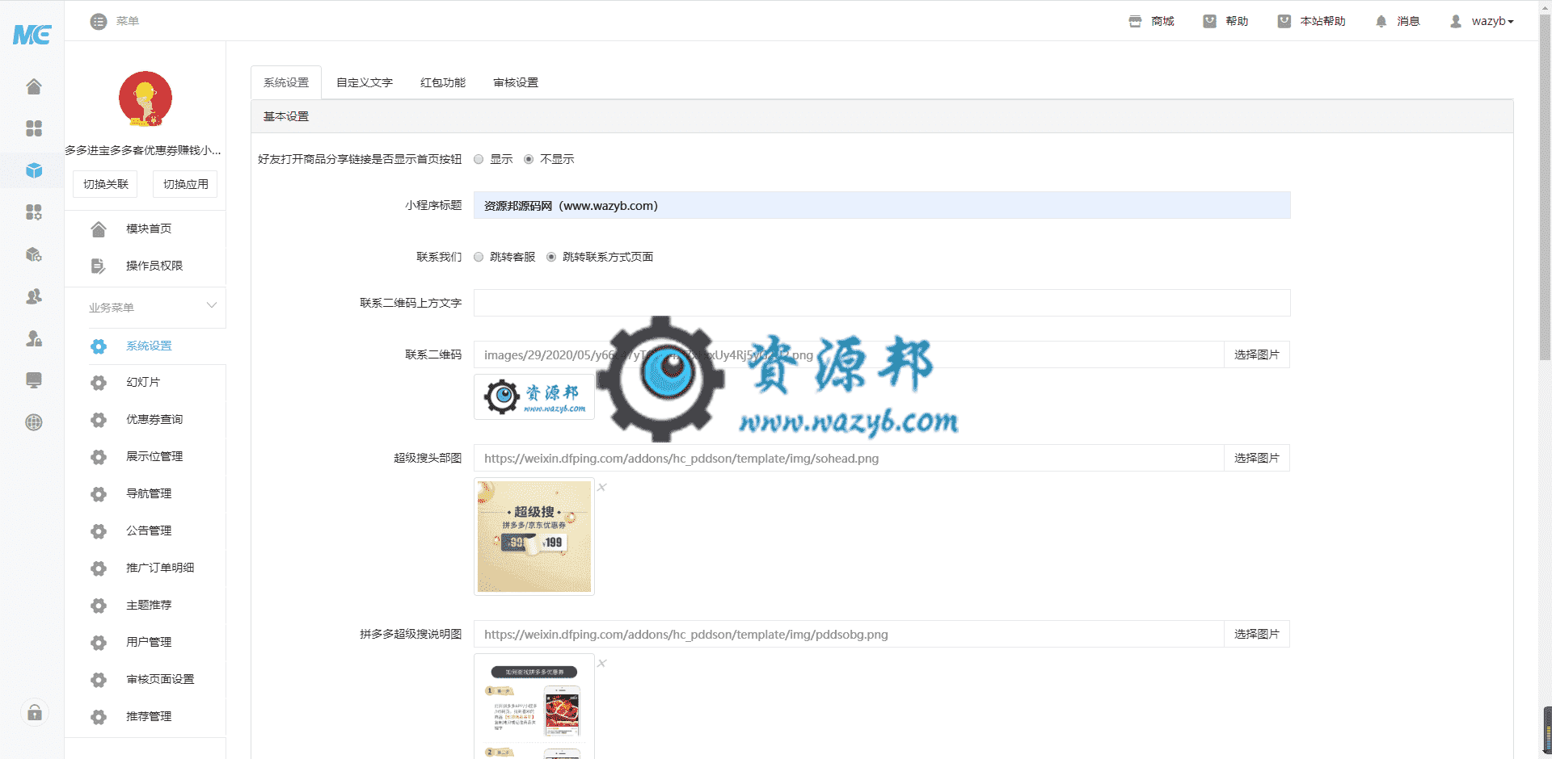1552x759 pixels.
Task: Click the 本站帮助 icon
Action: pyautogui.click(x=1284, y=22)
